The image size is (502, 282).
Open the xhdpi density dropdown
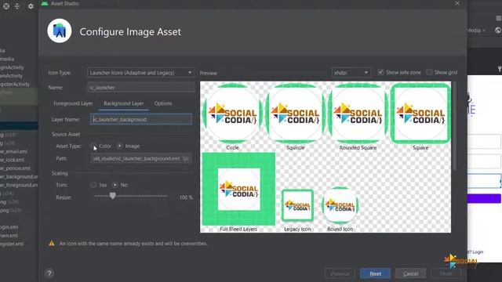(x=351, y=73)
